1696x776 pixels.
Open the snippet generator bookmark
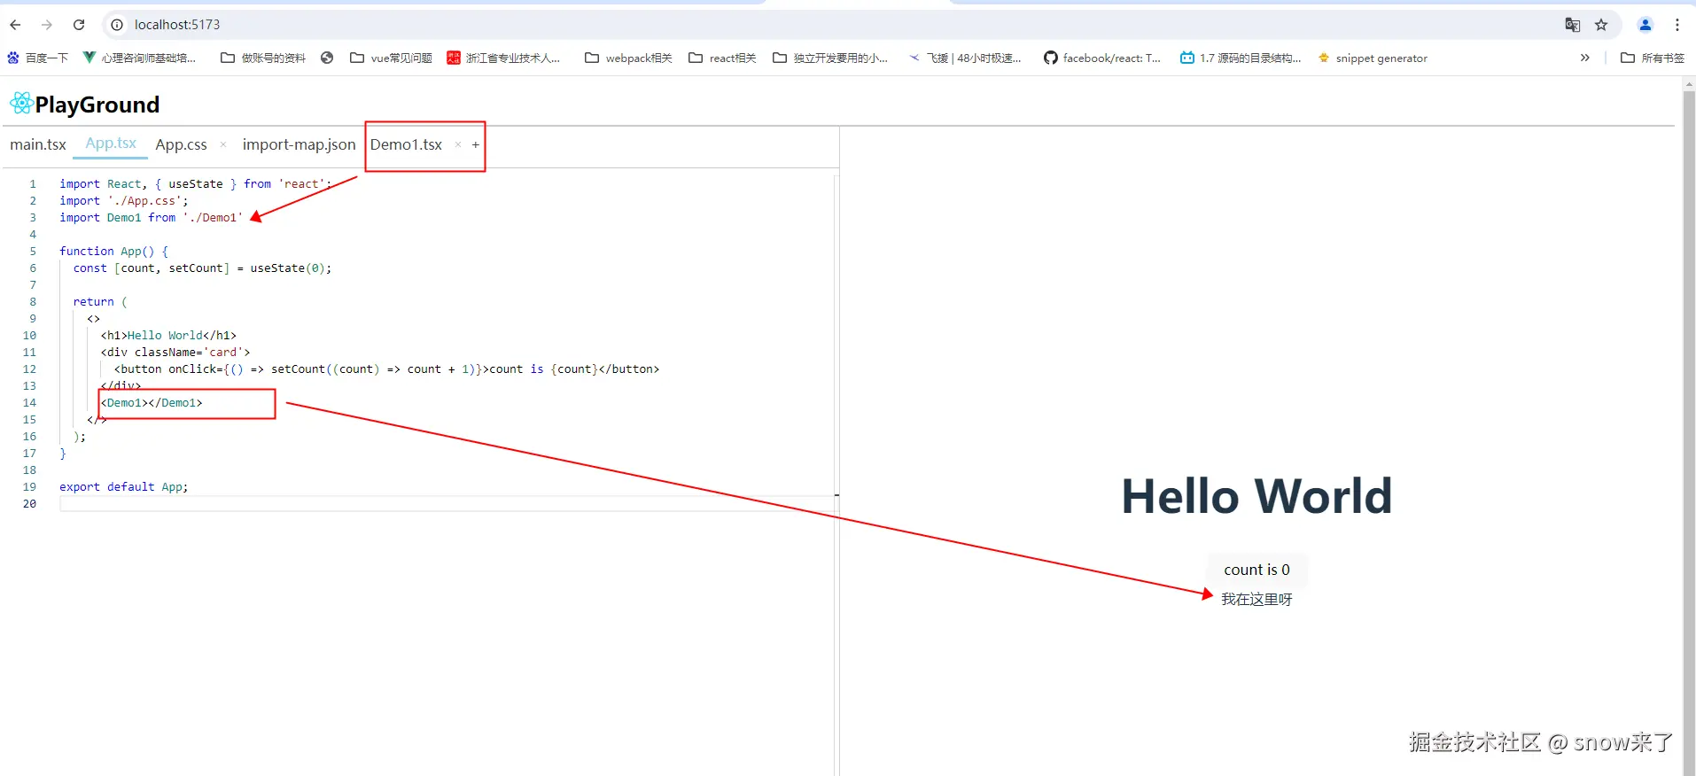pos(1373,58)
